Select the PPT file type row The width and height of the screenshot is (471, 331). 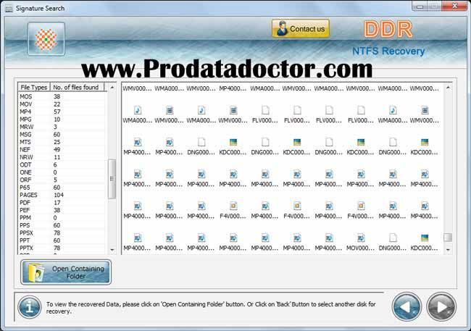coord(62,240)
